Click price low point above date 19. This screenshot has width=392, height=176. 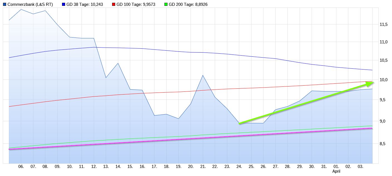pyautogui.click(x=179, y=119)
